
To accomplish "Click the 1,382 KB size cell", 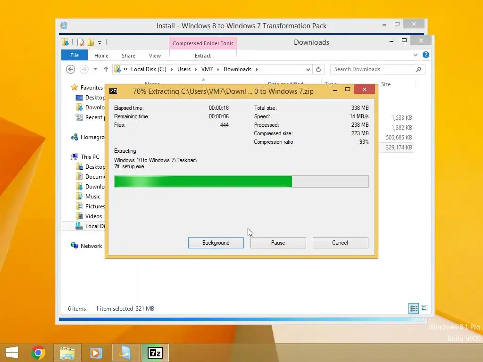I will 402,127.
